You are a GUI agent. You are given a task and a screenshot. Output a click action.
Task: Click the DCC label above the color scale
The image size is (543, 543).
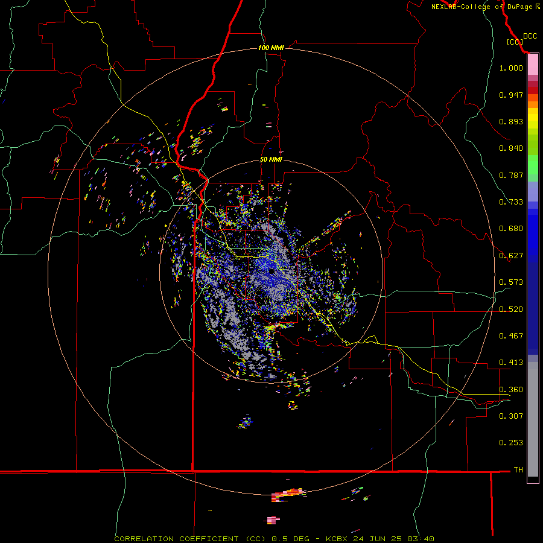(x=530, y=36)
